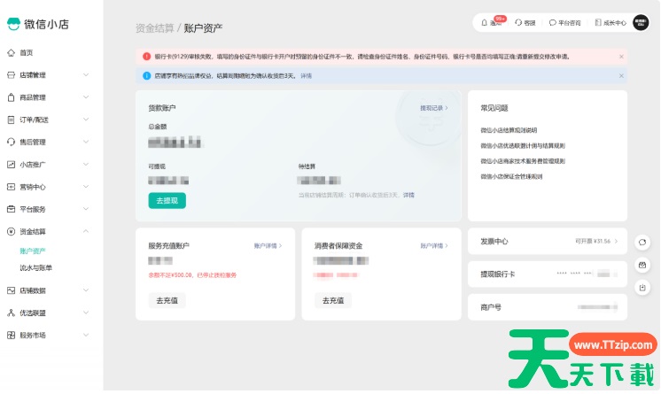
Task: Click the user avatar in the top right
Action: 641,23
